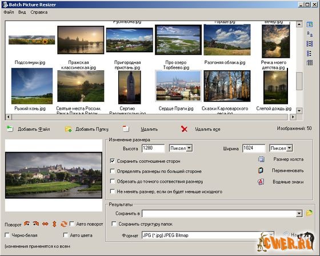The width and height of the screenshot is (320, 256).
Task: Select the Разгоняя облака.jpg thumbnail
Action: tap(227, 40)
